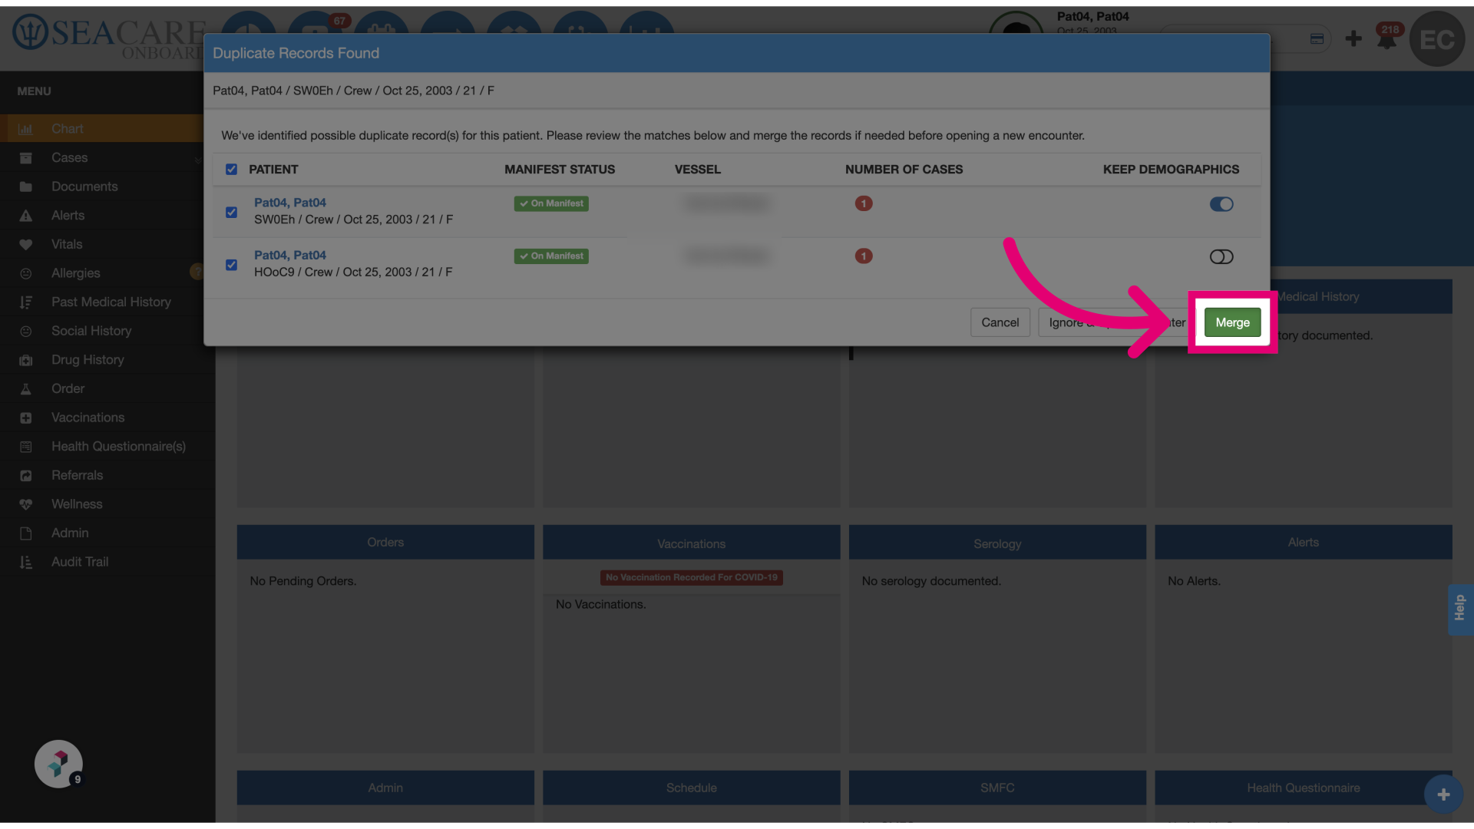Click the Duplicate Records Found dialog title

296,53
